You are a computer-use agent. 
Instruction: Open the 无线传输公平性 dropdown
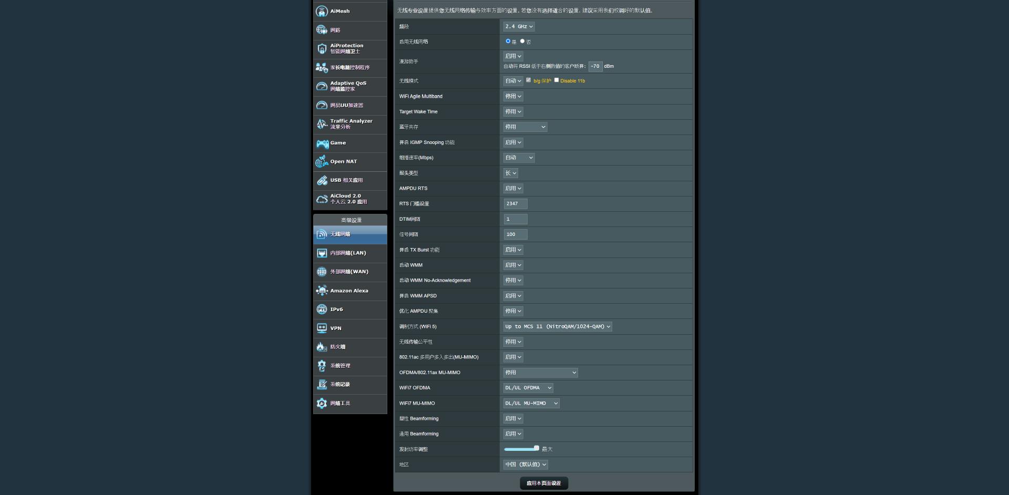click(513, 342)
